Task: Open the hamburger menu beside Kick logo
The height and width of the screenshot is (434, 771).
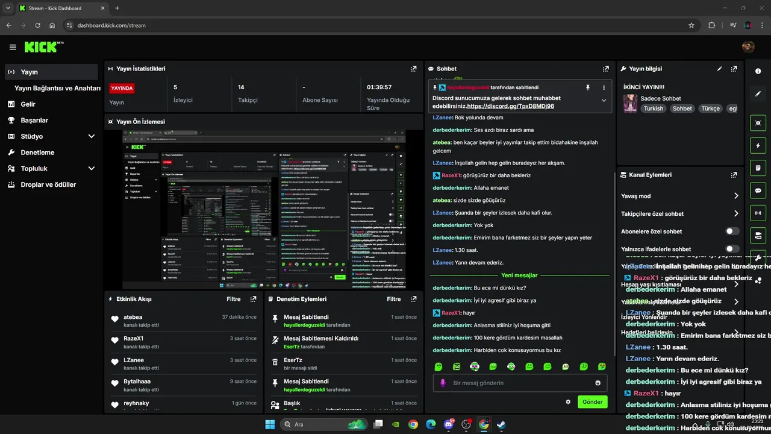Action: 13,47
